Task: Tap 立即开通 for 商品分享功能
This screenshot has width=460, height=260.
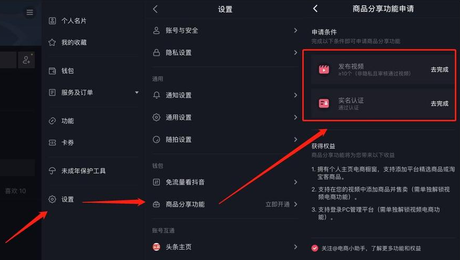Action: click(277, 204)
